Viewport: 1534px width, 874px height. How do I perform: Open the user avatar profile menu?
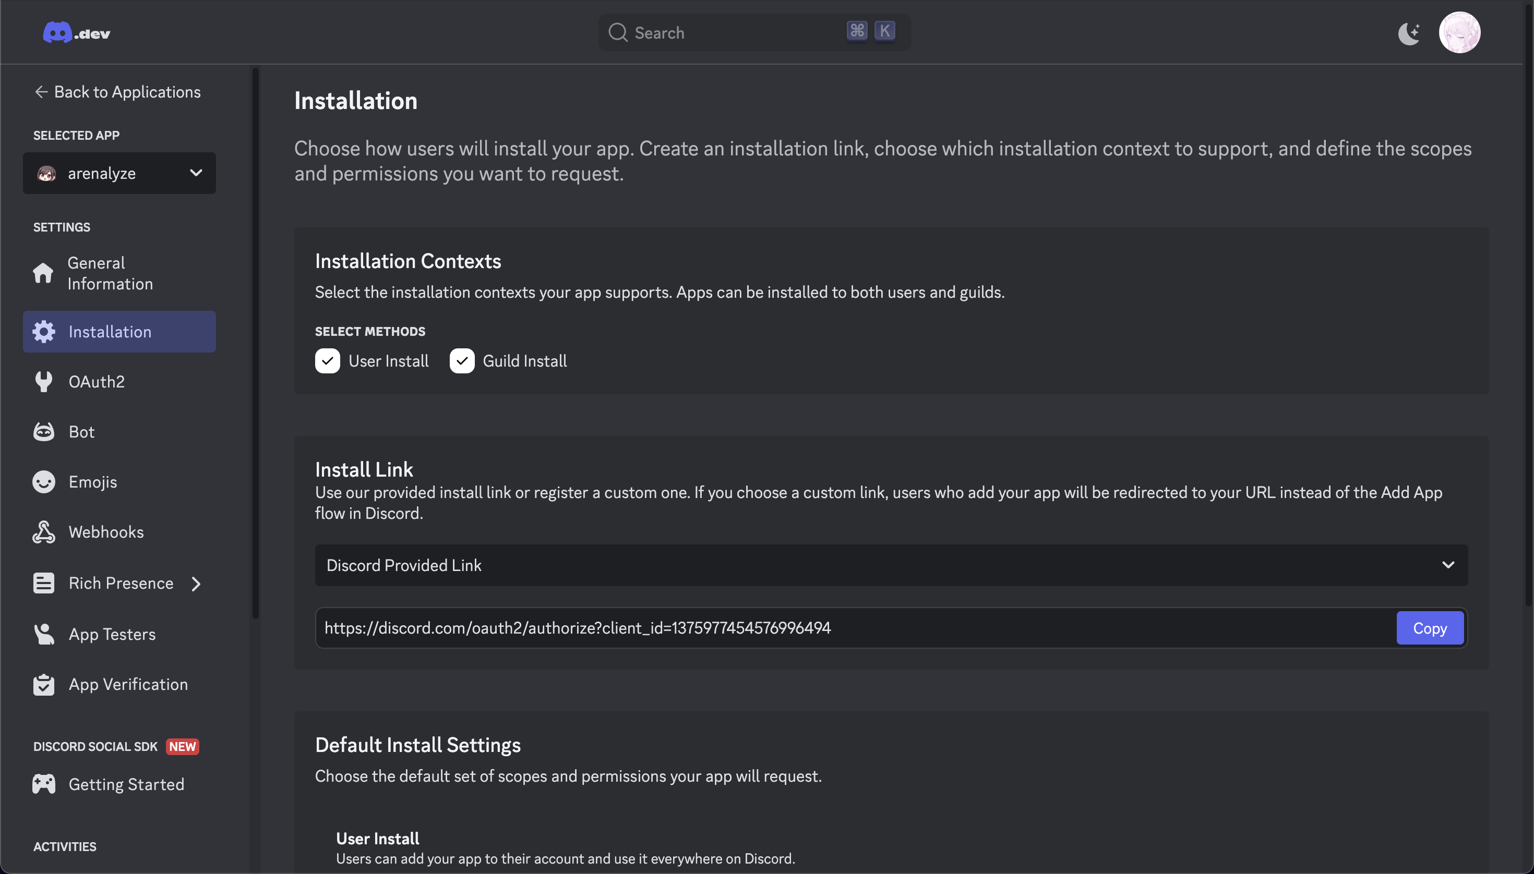coord(1459,32)
